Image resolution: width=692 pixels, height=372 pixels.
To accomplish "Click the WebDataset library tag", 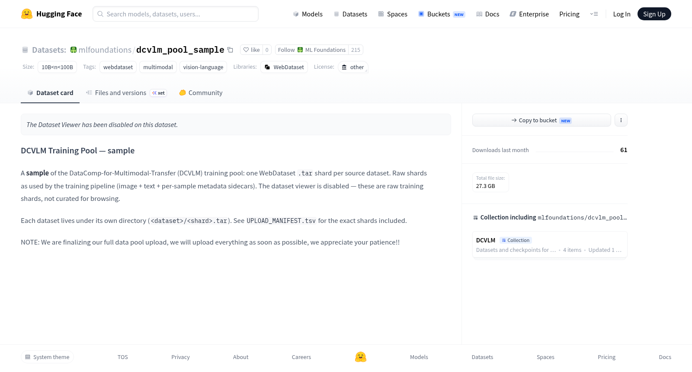I will [x=284, y=67].
